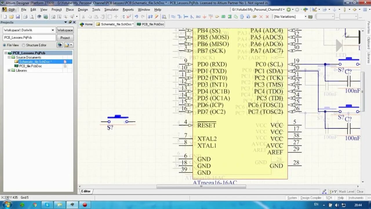Switch to the PCB_file.PcbDoc tab
371x209 pixels.
coord(150,24)
